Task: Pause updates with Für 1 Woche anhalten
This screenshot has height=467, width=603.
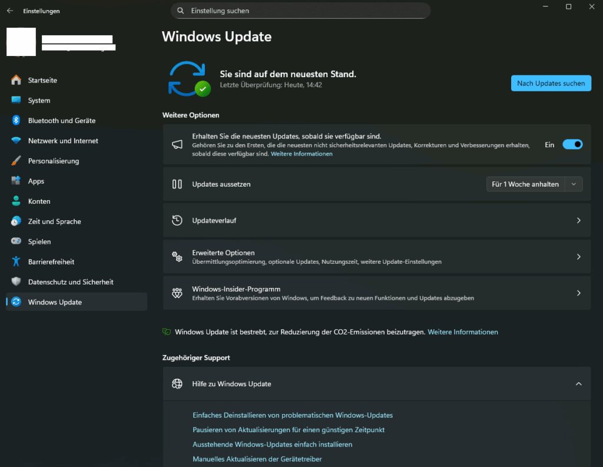Action: point(525,184)
